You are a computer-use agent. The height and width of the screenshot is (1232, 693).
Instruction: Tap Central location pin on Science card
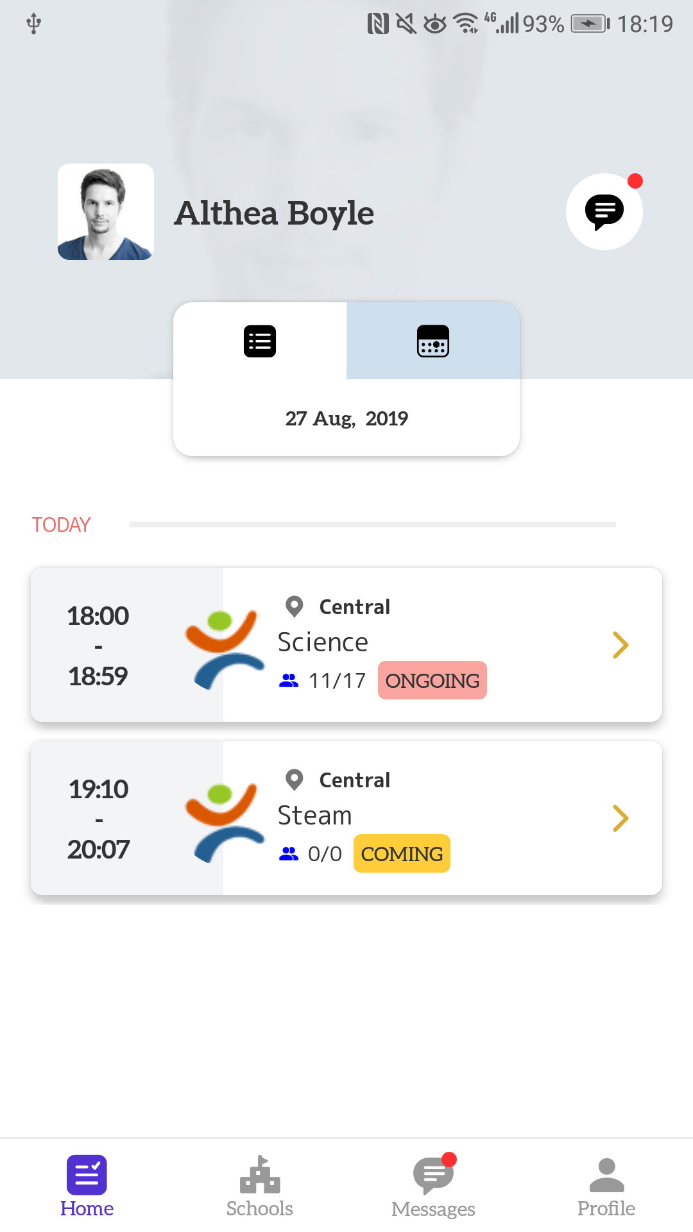pos(295,606)
